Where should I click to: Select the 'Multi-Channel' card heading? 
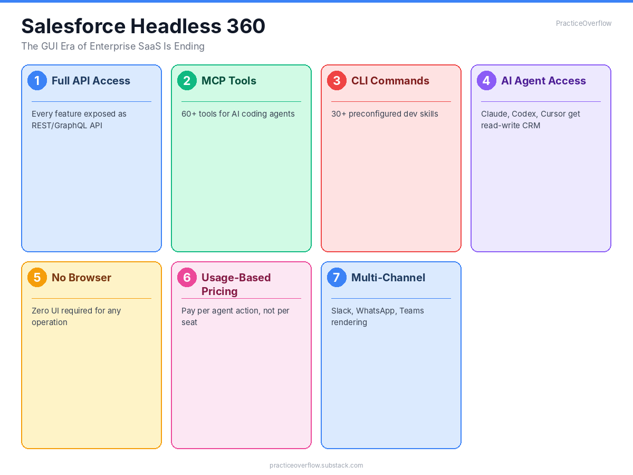point(388,278)
